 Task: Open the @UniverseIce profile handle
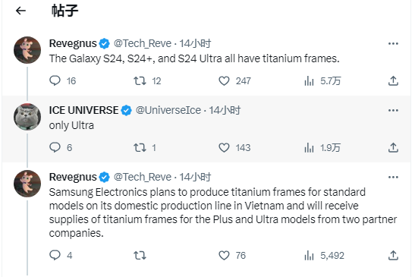coord(168,110)
